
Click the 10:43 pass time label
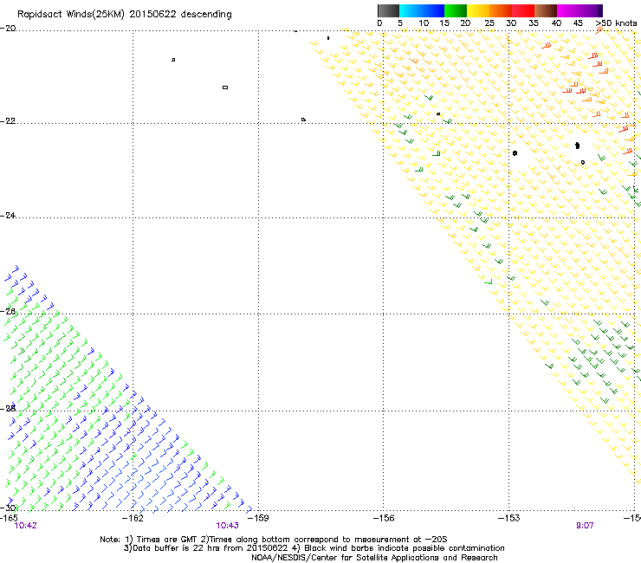(x=227, y=526)
